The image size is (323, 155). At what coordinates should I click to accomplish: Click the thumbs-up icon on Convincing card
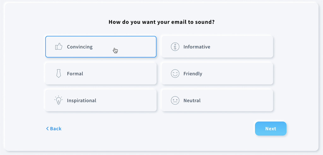tap(59, 47)
